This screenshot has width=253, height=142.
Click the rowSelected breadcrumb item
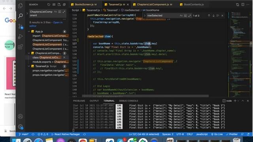click(132, 10)
